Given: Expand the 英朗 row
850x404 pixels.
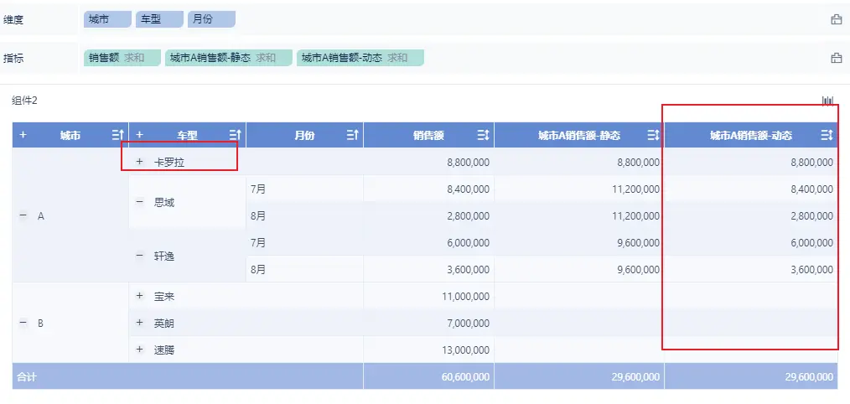Looking at the screenshot, I should [139, 323].
